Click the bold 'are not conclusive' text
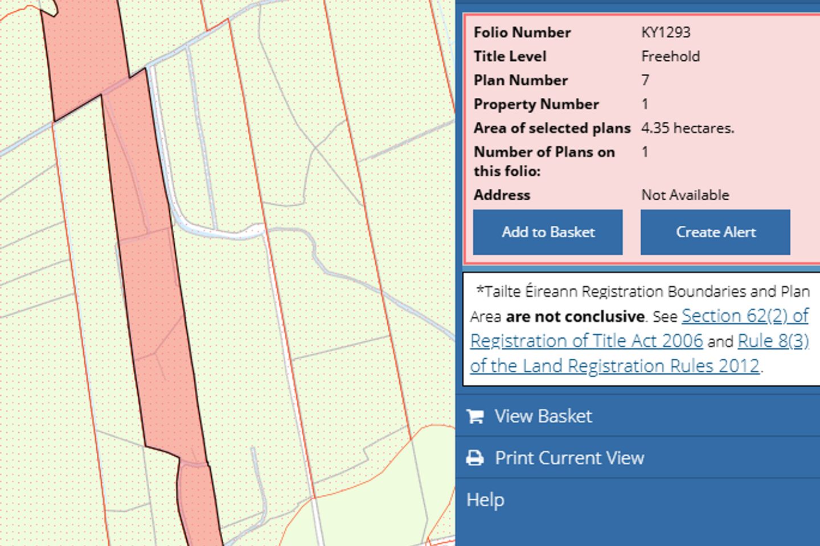The height and width of the screenshot is (546, 820). (575, 317)
